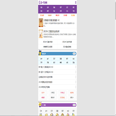Click the "more" button on purple zodiac header
This screenshot has height=116, width=116.
coord(74,105)
